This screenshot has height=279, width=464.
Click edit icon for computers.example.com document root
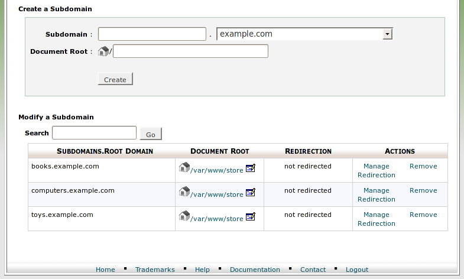[250, 193]
